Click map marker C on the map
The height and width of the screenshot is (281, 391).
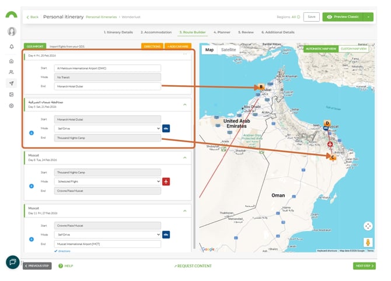tap(333, 157)
